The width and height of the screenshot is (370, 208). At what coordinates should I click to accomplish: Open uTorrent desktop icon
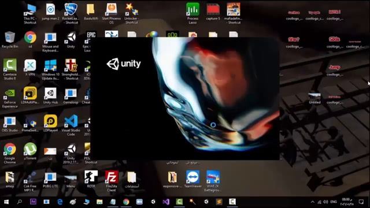[30, 151]
